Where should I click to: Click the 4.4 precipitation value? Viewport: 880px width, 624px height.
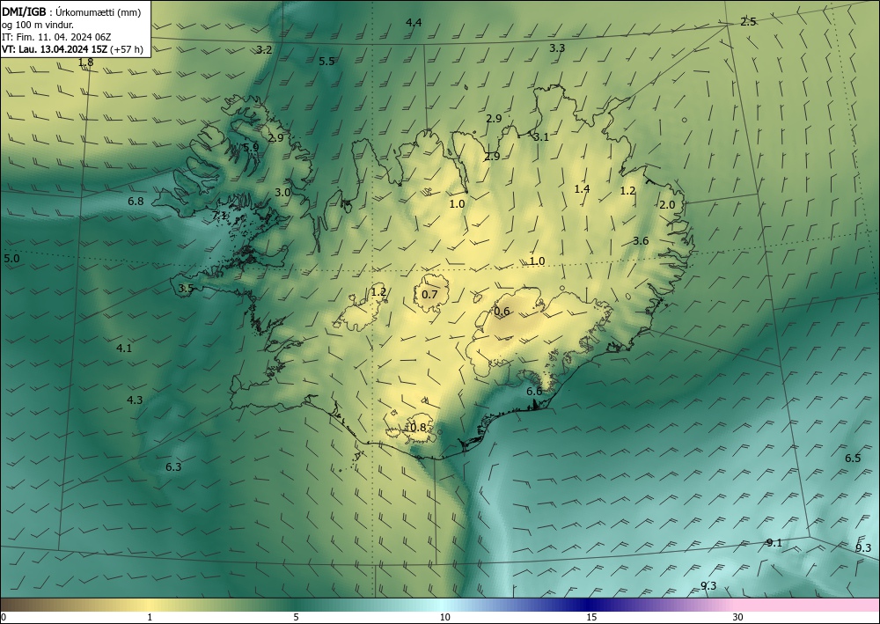point(414,23)
